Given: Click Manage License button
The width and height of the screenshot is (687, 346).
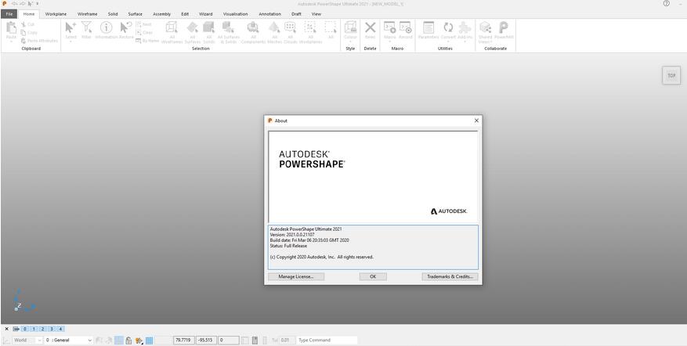Looking at the screenshot, I should (296, 277).
